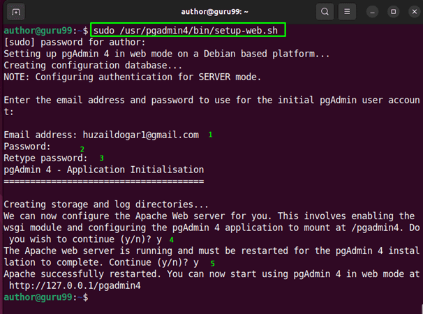Viewport: 423px width, 314px height.
Task: Click green annotation number 2
Action: (82, 149)
